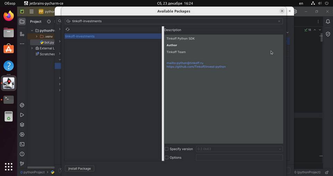Click the Options text input field
Image resolution: width=333 pixels, height=176 pixels.
239,158
